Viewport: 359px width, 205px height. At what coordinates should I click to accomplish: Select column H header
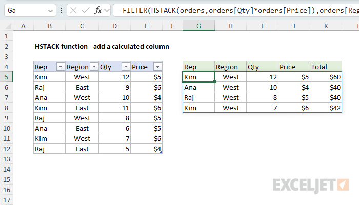tap(230, 26)
